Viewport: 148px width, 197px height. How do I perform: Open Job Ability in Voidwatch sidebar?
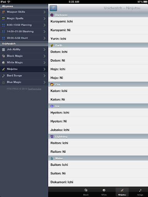(x=24, y=50)
